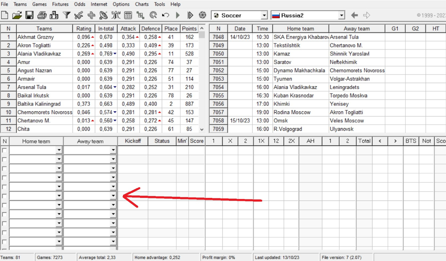Save using the floppy disk icon
This screenshot has height=261, width=446.
click(29, 15)
